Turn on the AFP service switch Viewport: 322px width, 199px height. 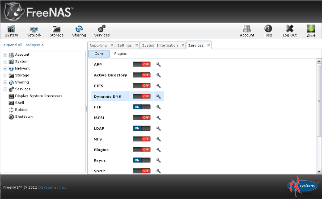click(x=141, y=64)
